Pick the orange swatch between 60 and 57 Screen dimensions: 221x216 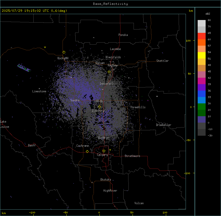point(202,42)
